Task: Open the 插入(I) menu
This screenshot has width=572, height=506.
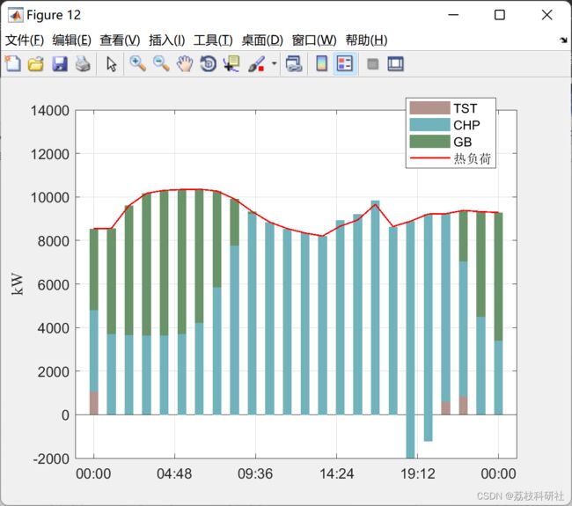Action: point(167,40)
